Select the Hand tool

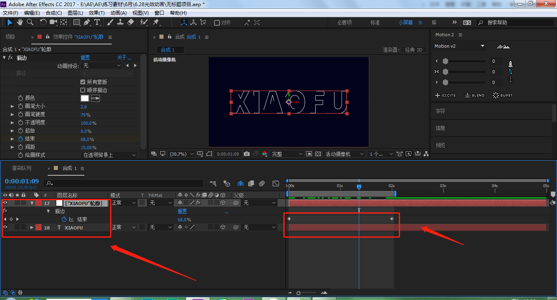(x=20, y=22)
